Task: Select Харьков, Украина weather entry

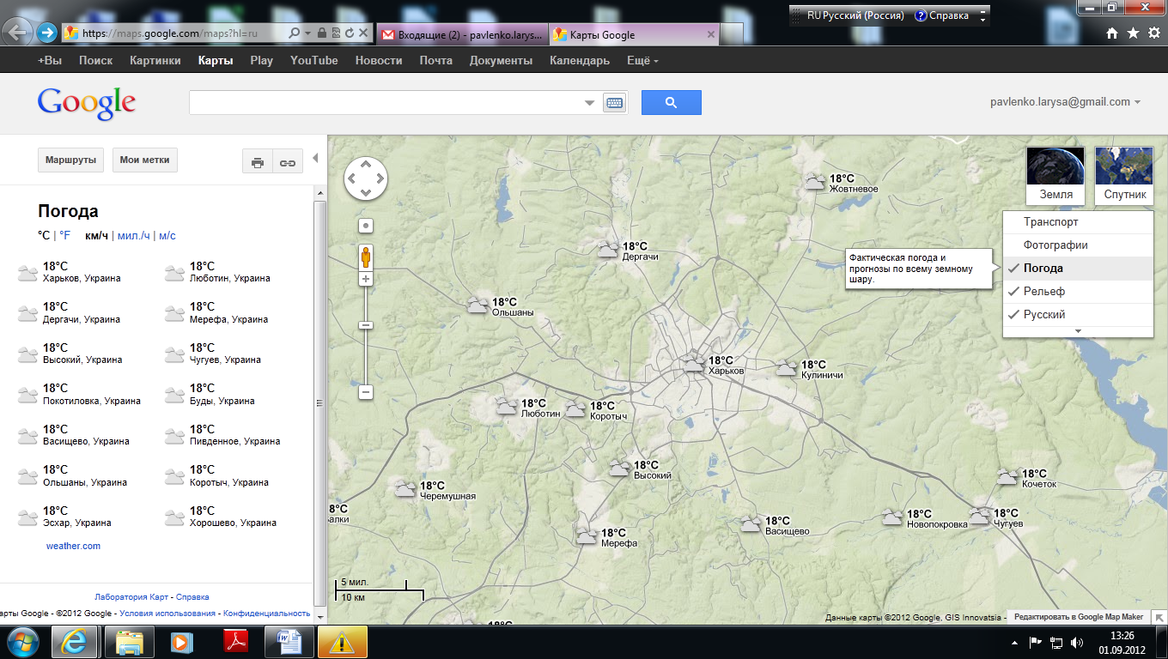Action: tap(70, 272)
